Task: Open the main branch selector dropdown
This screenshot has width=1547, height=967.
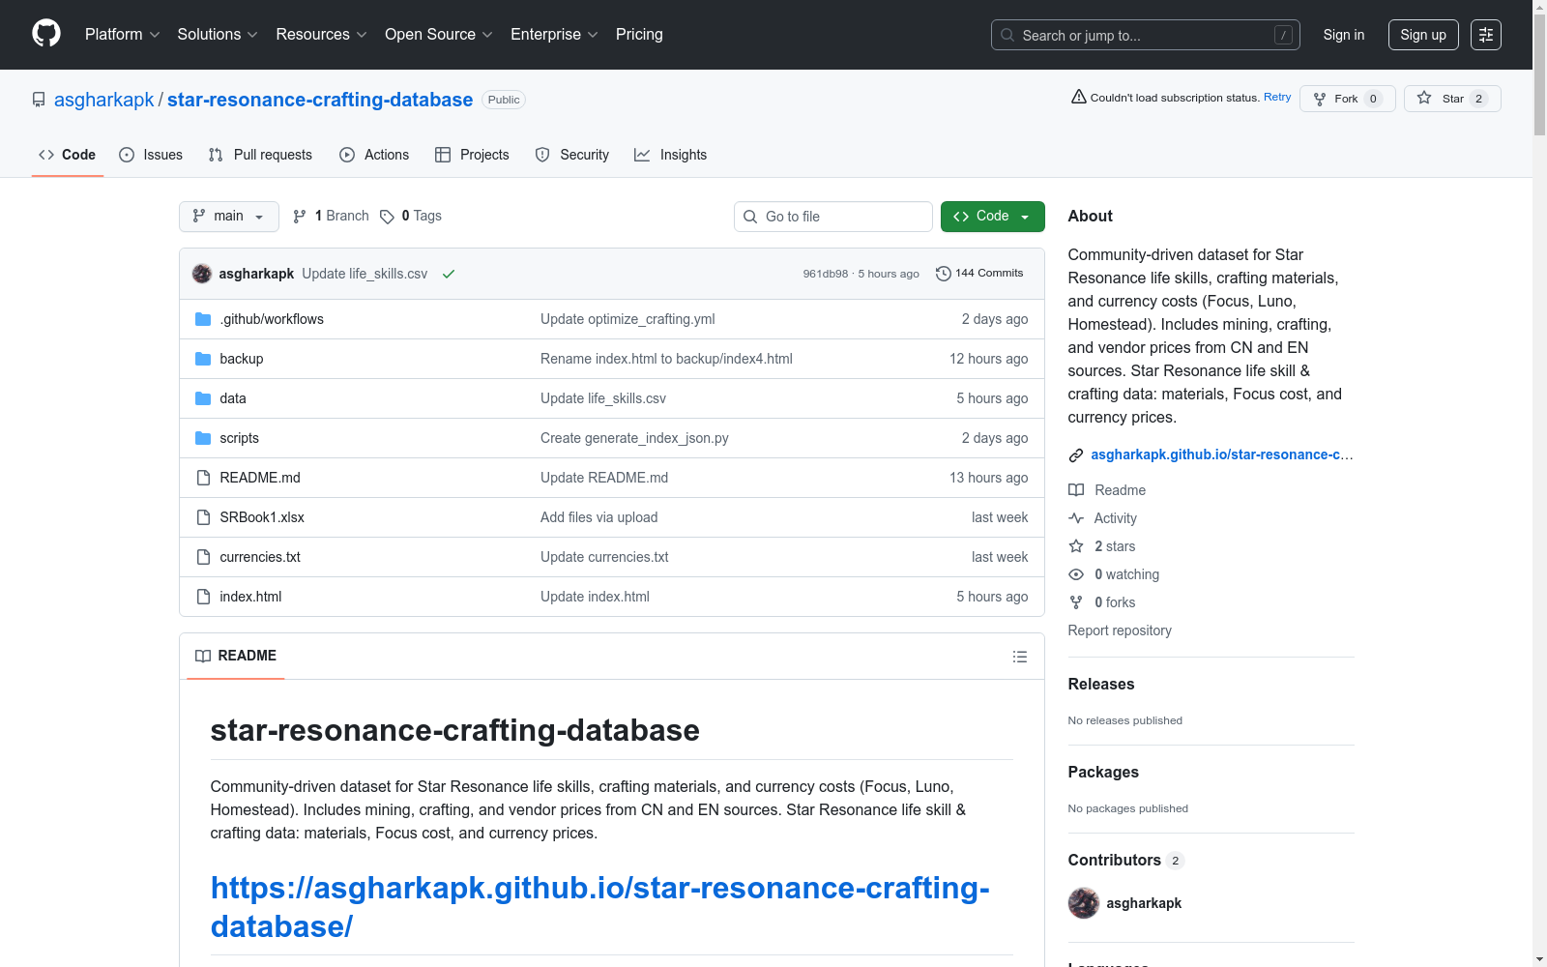Action: point(229,217)
